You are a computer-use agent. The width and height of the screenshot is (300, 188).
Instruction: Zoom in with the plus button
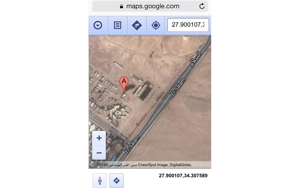99,138
